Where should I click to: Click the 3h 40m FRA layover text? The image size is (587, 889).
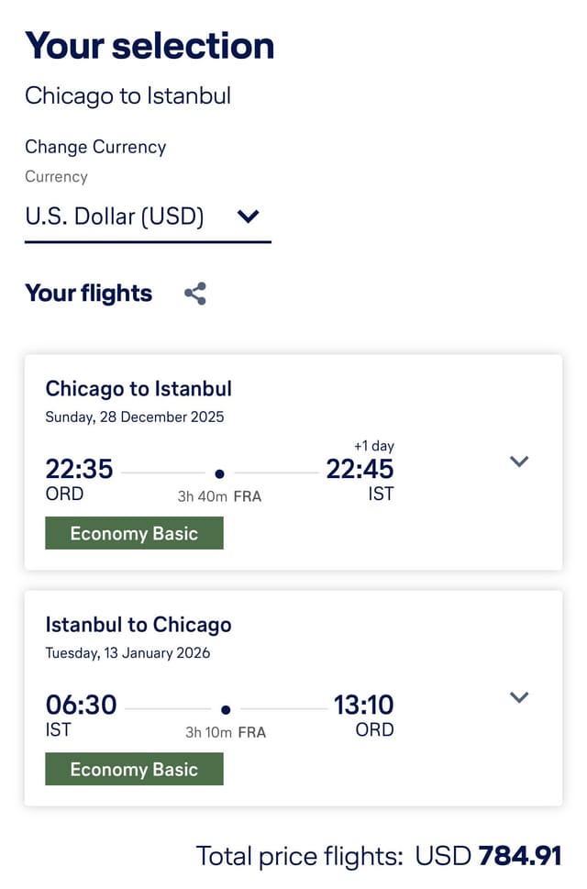(x=219, y=496)
